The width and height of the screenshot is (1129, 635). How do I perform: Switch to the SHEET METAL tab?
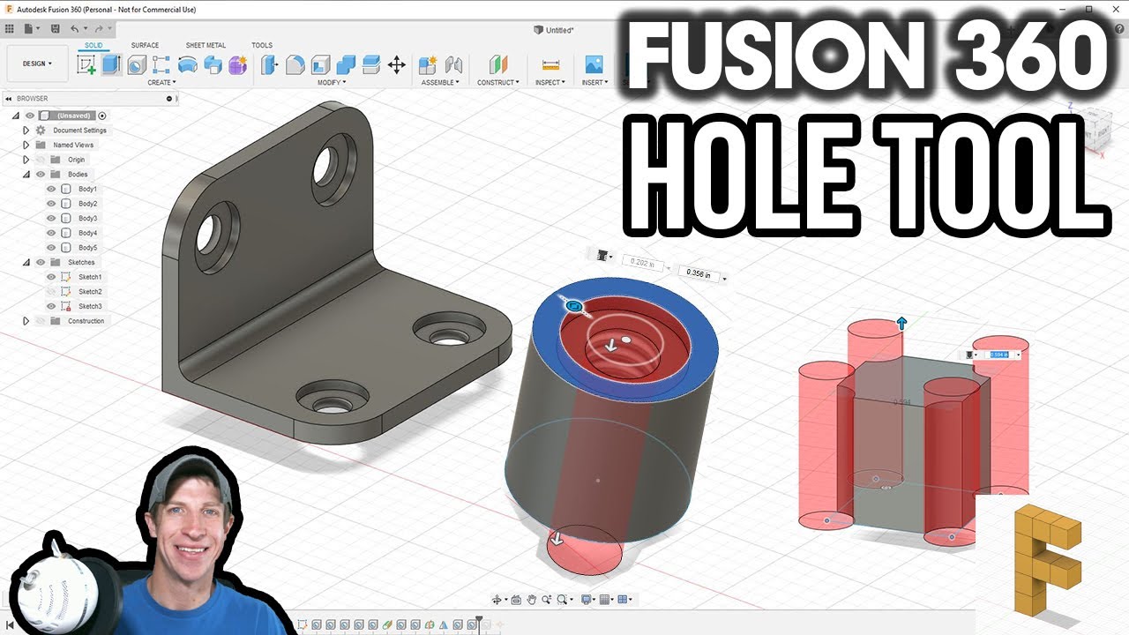[206, 45]
